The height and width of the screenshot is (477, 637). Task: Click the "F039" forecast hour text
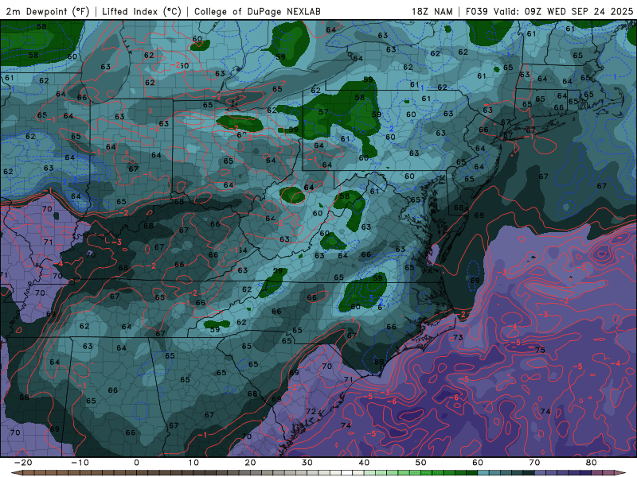coord(476,12)
